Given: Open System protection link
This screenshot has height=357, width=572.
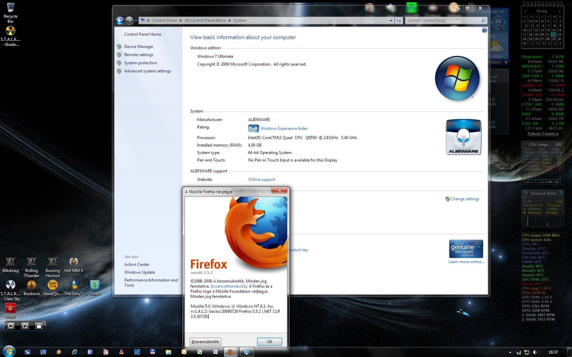Looking at the screenshot, I should coord(140,63).
